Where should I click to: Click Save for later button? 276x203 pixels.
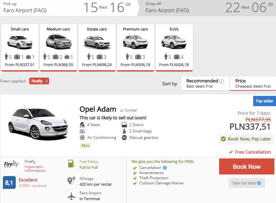point(246,183)
